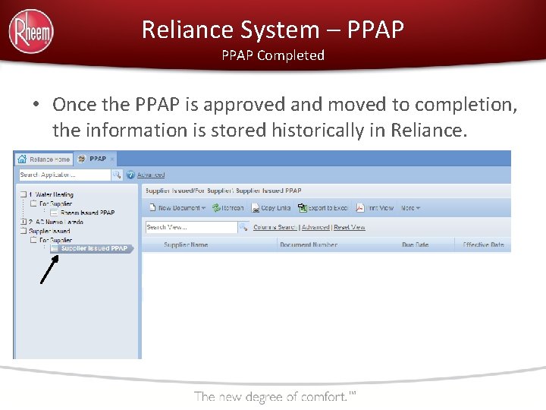Collapse the Supplier Issued node
Image resolution: width=546 pixels, height=410 pixels.
tap(24, 231)
